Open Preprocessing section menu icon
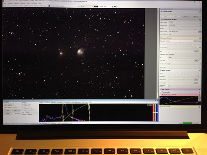The height and width of the screenshot is (155, 207). coord(200,92)
